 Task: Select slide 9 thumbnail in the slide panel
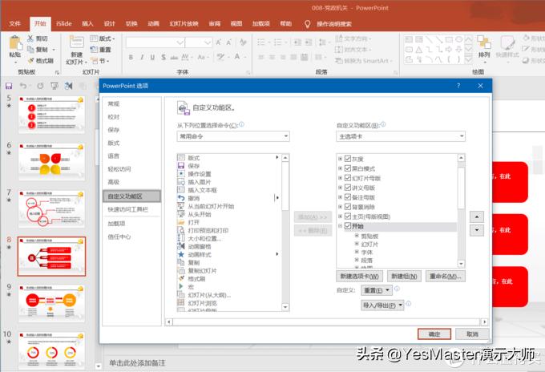(x=51, y=304)
